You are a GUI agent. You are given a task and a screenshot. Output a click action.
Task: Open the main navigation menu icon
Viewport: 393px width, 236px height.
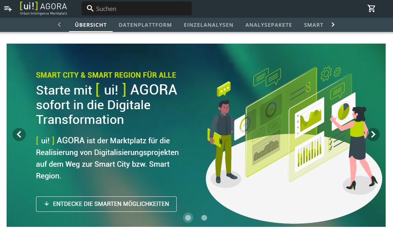[x=8, y=8]
